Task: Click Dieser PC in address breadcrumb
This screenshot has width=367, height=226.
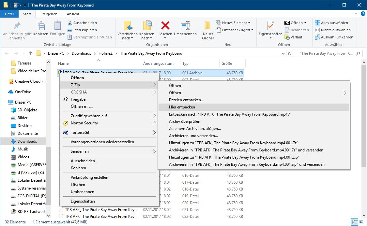Action: coord(56,53)
